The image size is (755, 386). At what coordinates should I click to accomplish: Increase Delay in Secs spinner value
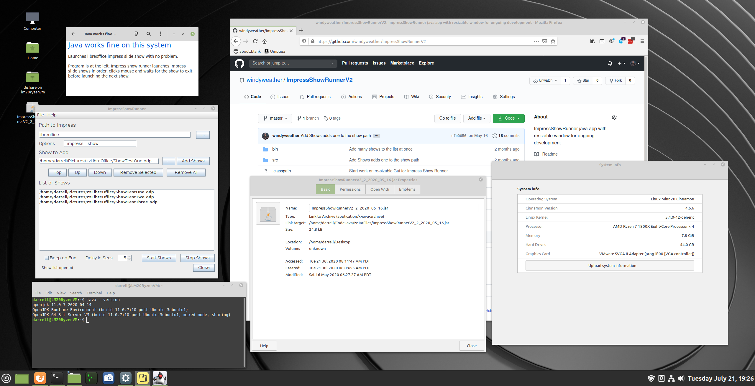pyautogui.click(x=129, y=256)
